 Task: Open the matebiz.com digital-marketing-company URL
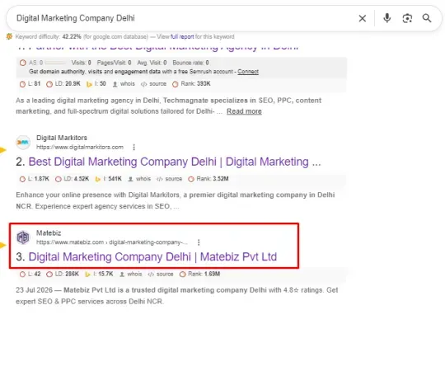tap(112, 242)
